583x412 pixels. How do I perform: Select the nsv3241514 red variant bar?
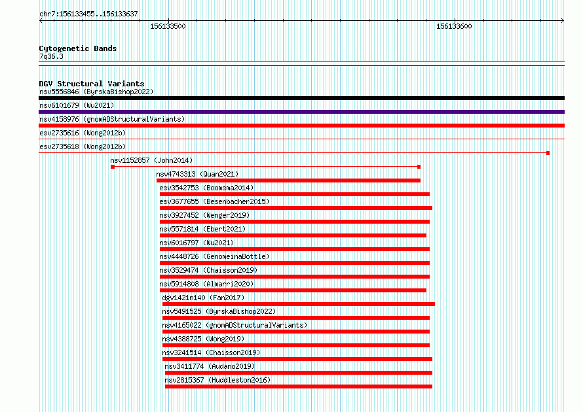click(x=297, y=359)
